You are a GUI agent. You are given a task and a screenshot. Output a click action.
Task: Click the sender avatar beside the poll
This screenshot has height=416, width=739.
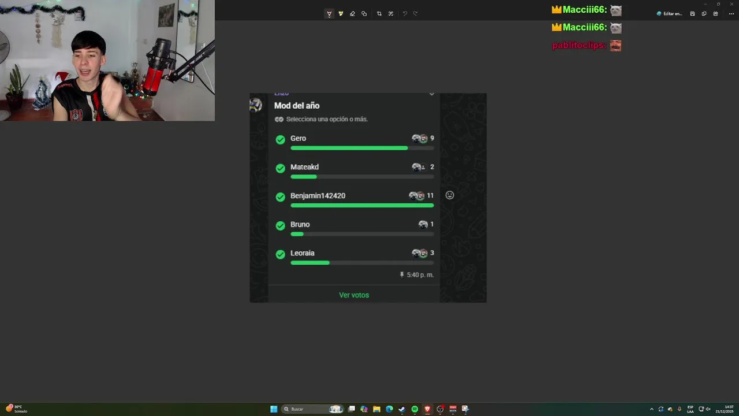click(256, 105)
